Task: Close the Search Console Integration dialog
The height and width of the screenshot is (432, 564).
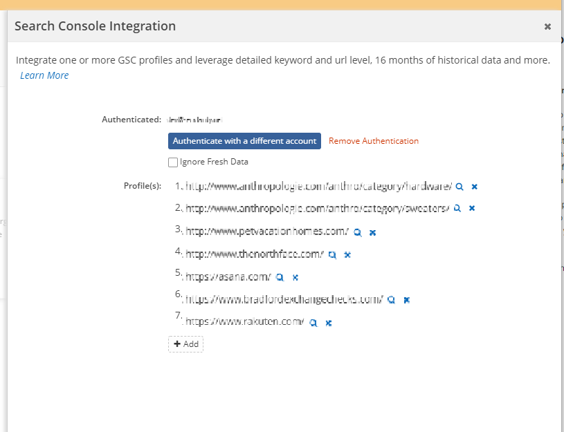Action: pyautogui.click(x=547, y=26)
